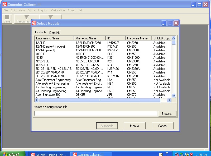Click the red security shield tray icon
Image resolution: width=211 pixels, height=156 pixels.
191,154
